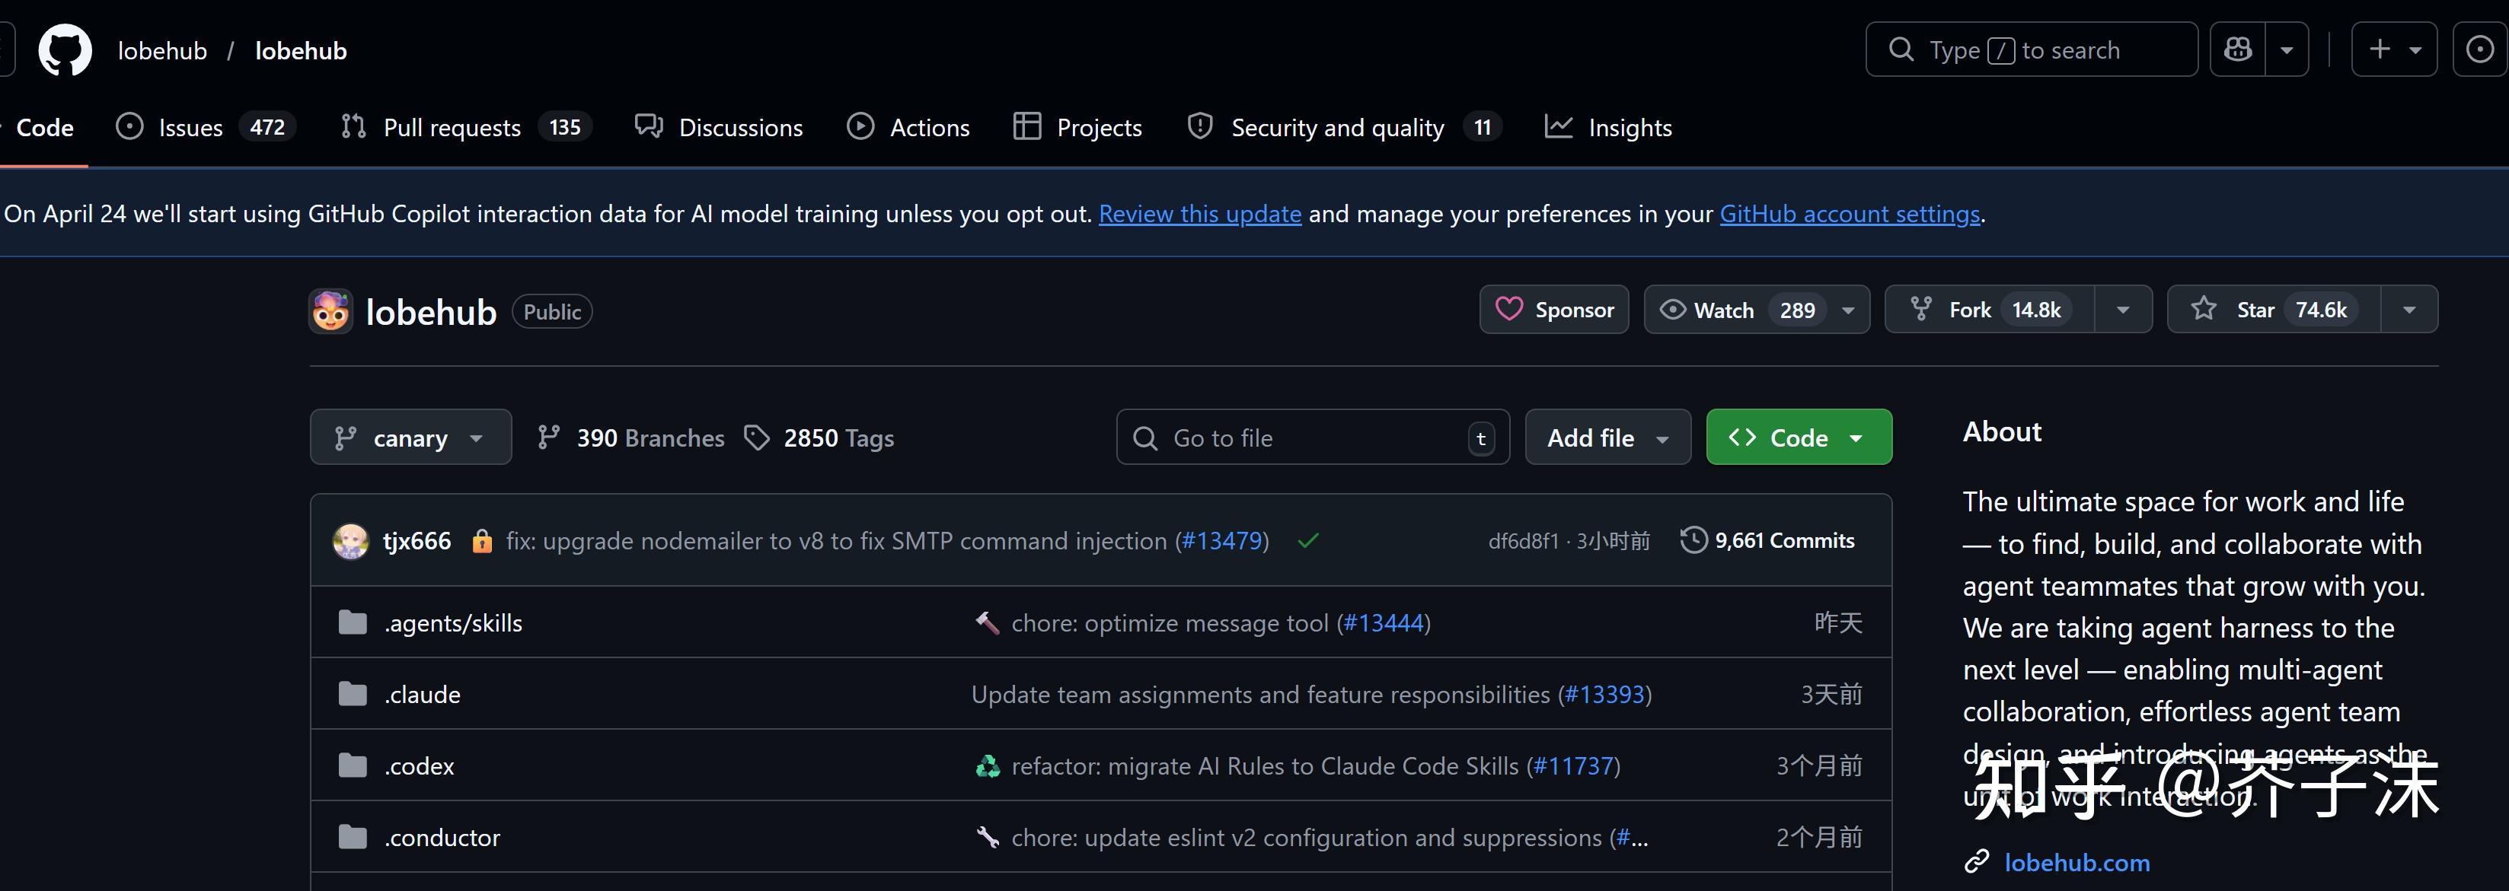The width and height of the screenshot is (2509, 891).
Task: Expand the Star lists dropdown arrow
Action: coord(2408,310)
